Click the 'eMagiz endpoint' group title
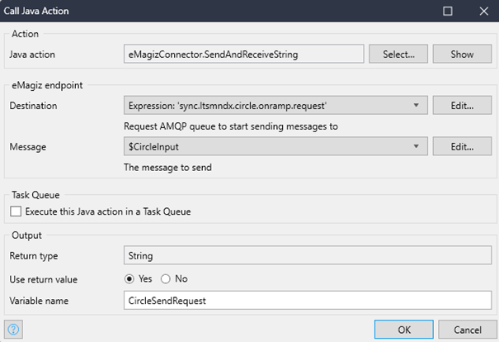The image size is (499, 342). pos(47,85)
